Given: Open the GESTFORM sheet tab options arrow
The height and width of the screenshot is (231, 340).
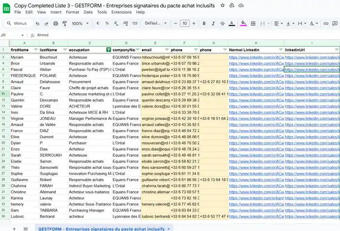Looking at the screenshot, I should [169, 229].
